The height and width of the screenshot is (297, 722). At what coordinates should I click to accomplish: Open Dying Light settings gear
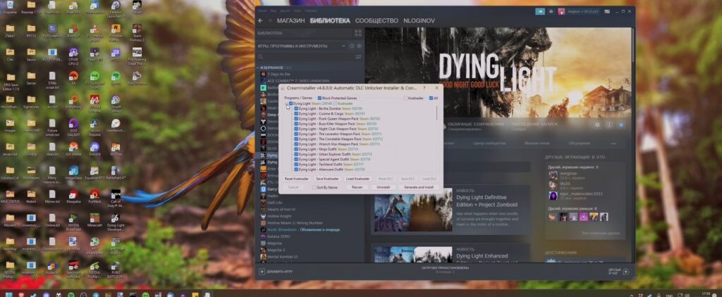coord(597,125)
